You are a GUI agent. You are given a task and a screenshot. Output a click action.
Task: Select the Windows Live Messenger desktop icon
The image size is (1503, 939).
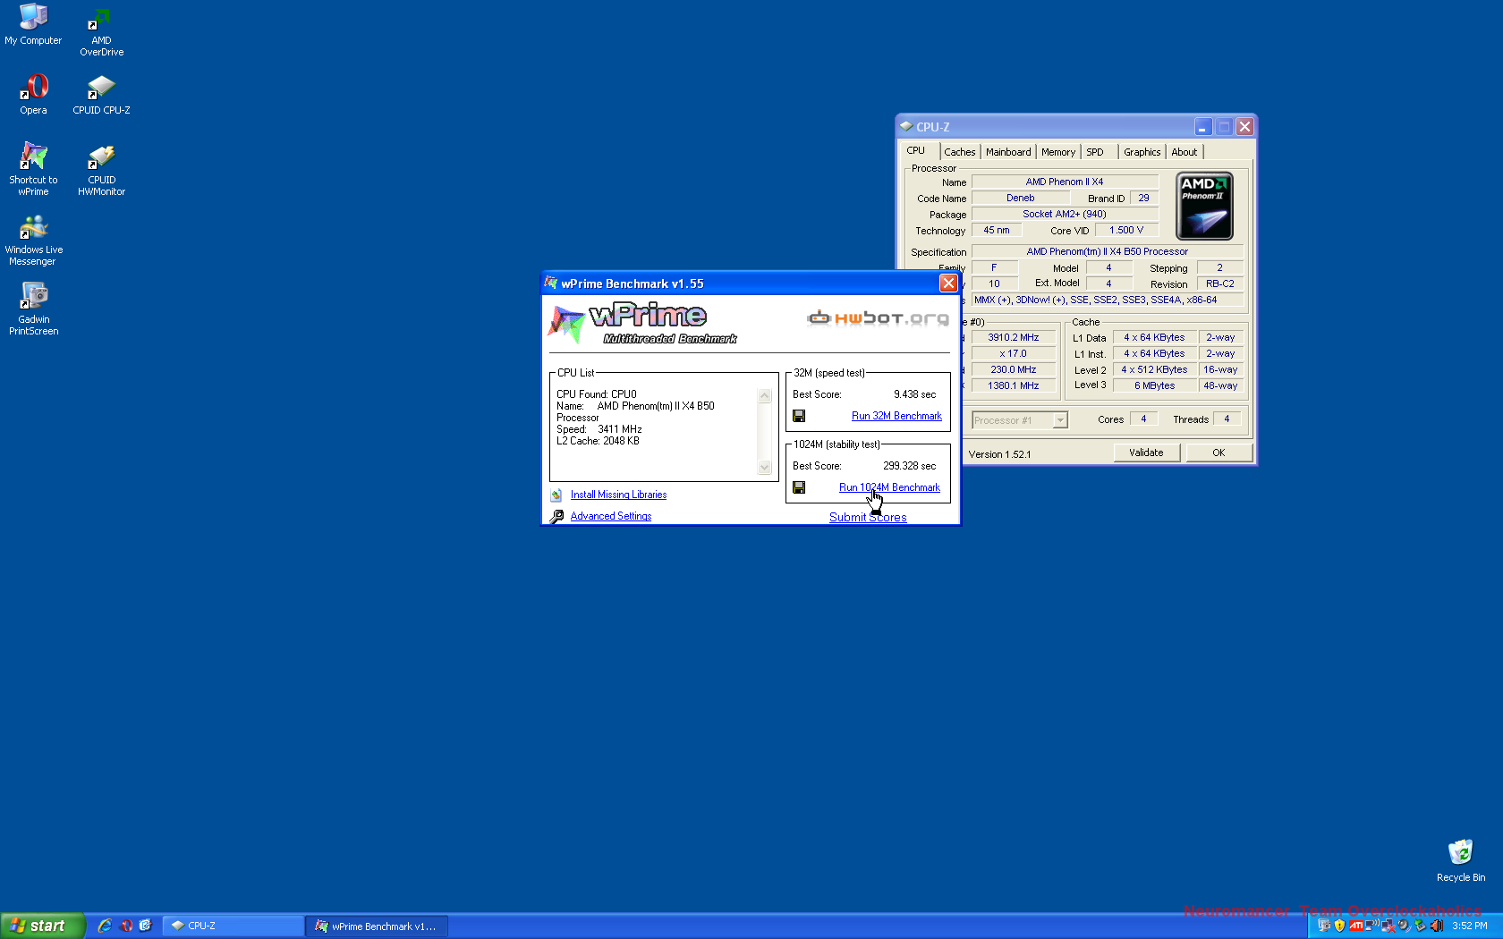[33, 240]
